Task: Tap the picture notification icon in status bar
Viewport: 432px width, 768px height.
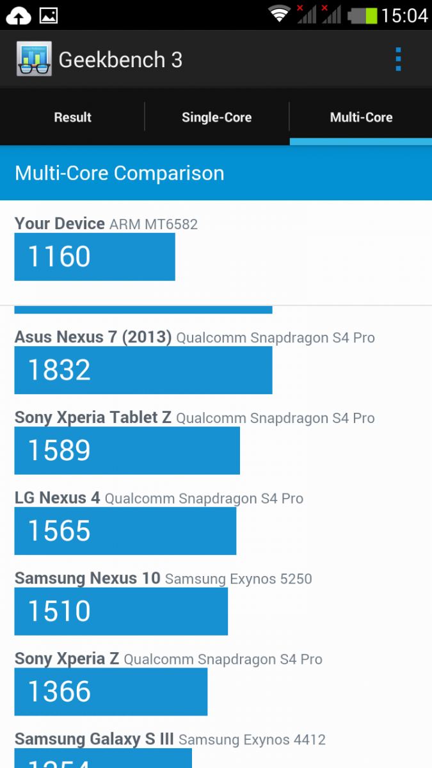Action: pyautogui.click(x=49, y=15)
